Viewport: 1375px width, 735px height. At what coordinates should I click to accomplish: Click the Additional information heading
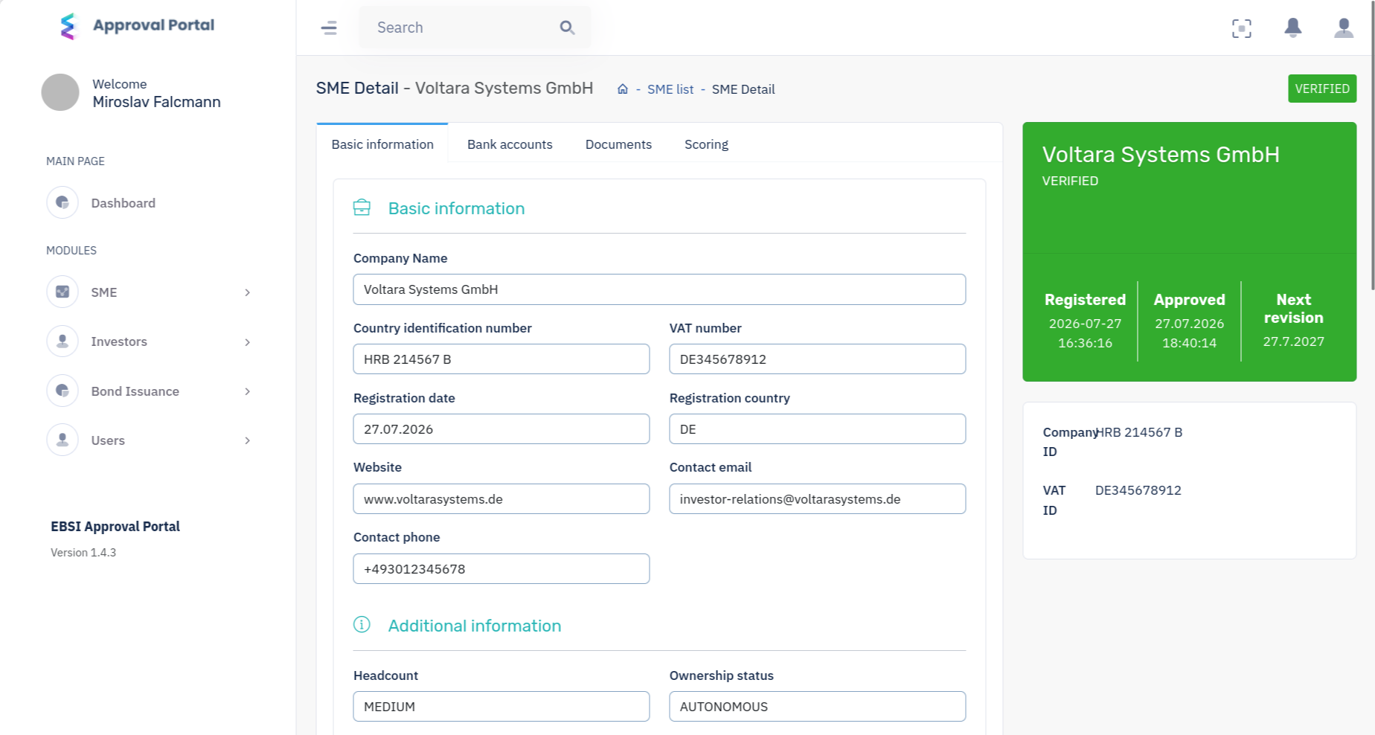475,626
